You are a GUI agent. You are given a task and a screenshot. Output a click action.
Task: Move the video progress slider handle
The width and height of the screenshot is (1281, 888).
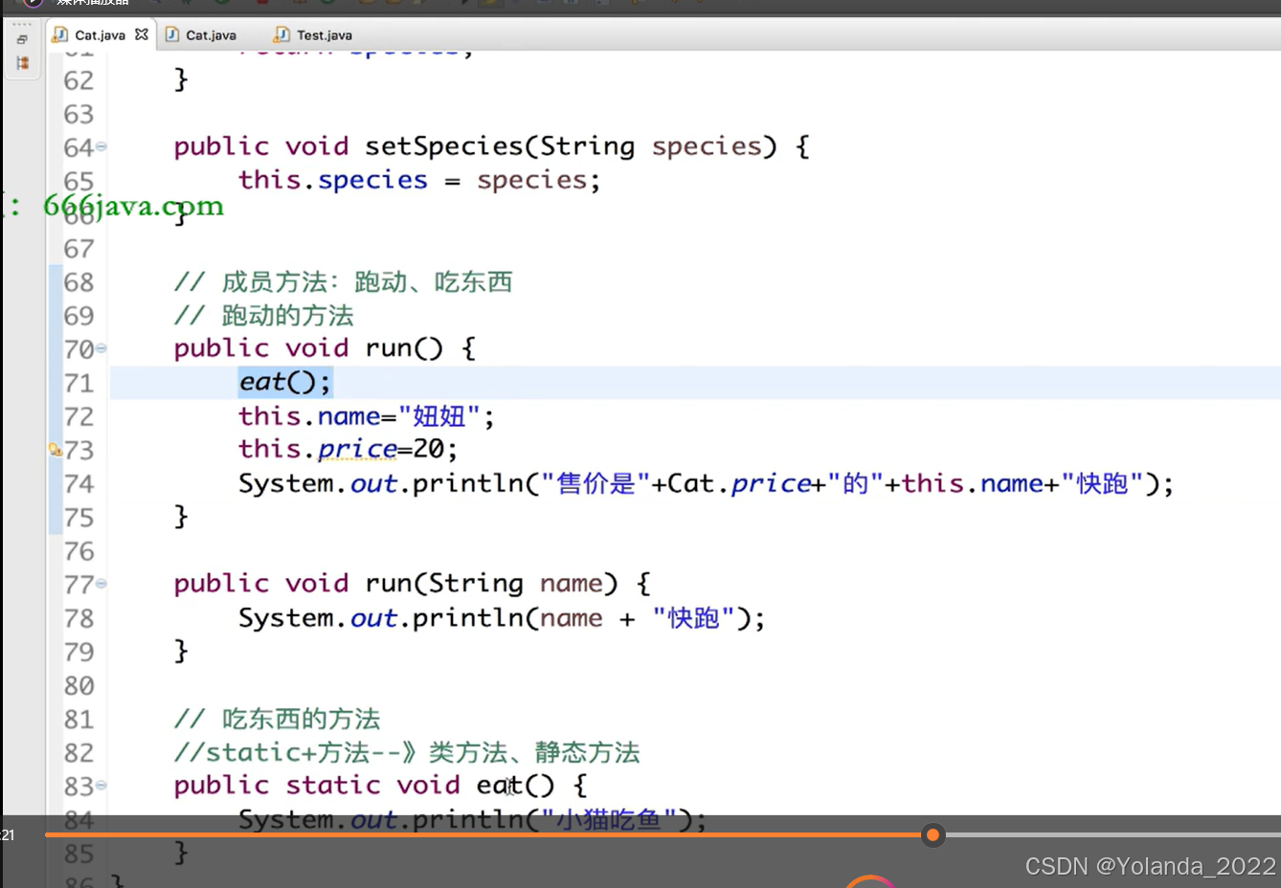[933, 835]
